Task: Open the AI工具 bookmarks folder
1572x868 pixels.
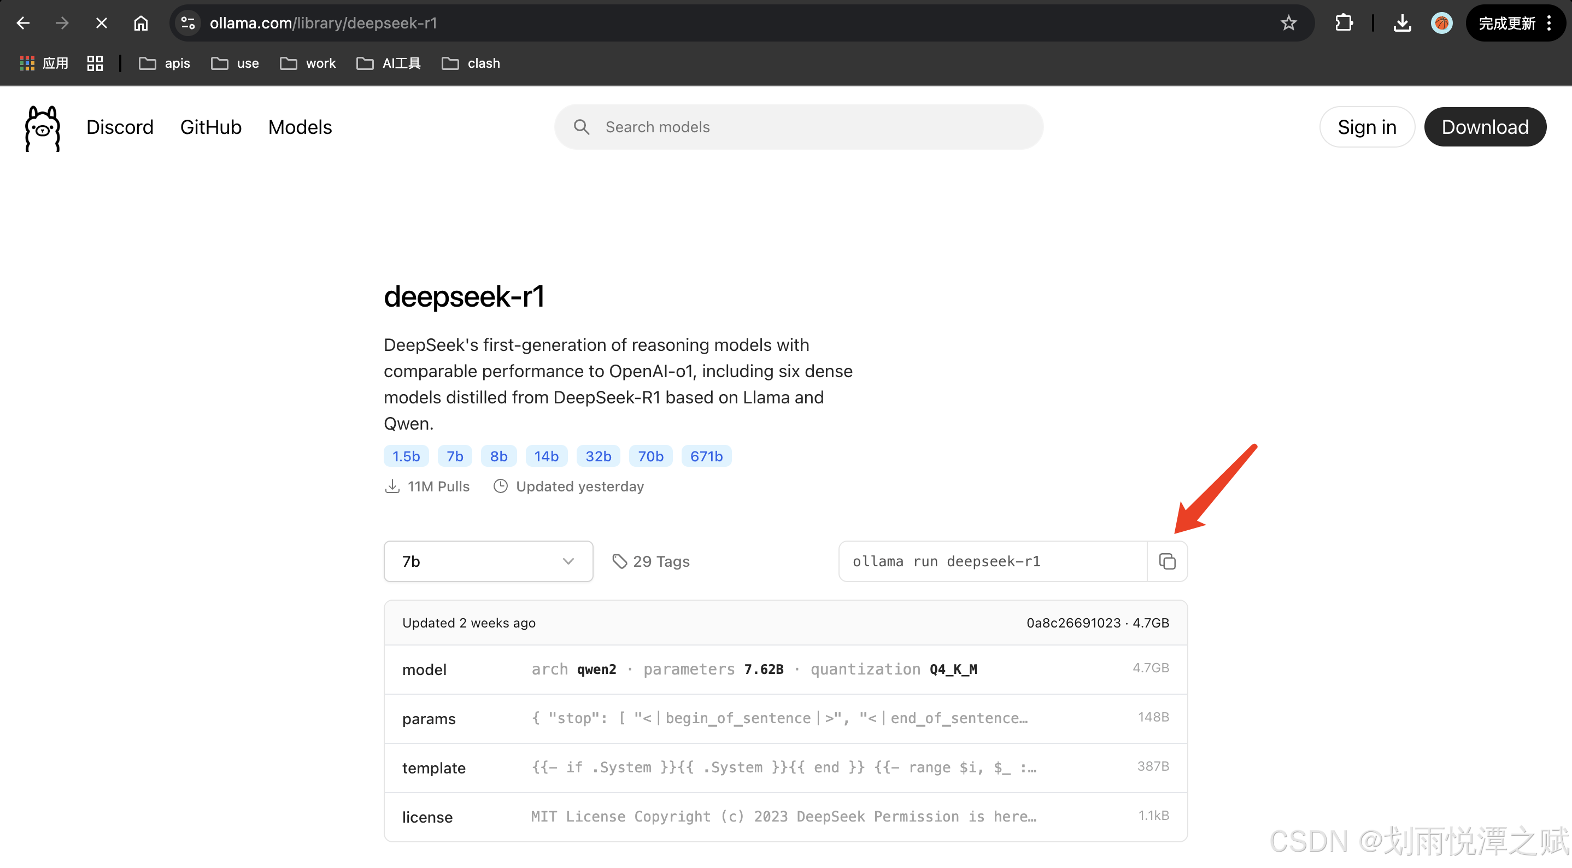Action: click(389, 63)
